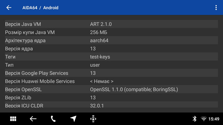Image resolution: width=223 pixels, height=125 pixels.
Task: Tap the voice assistant icon in bottom bar
Action: [x=93, y=119]
